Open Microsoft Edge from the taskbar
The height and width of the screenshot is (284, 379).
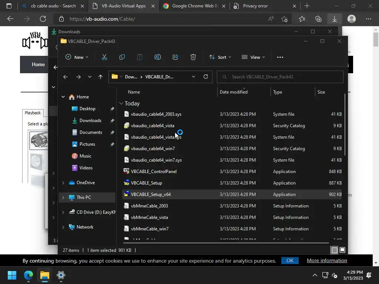28,275
